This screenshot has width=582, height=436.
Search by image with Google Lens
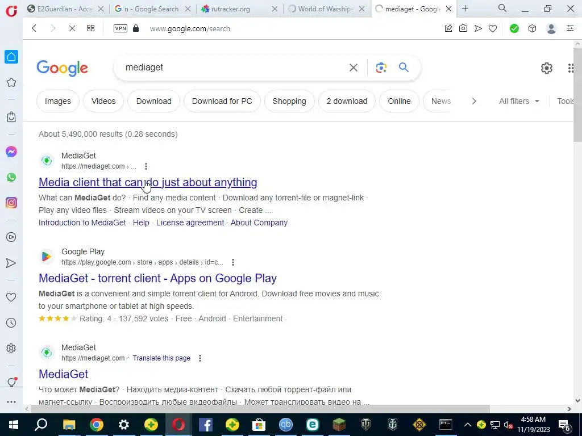[x=381, y=68]
